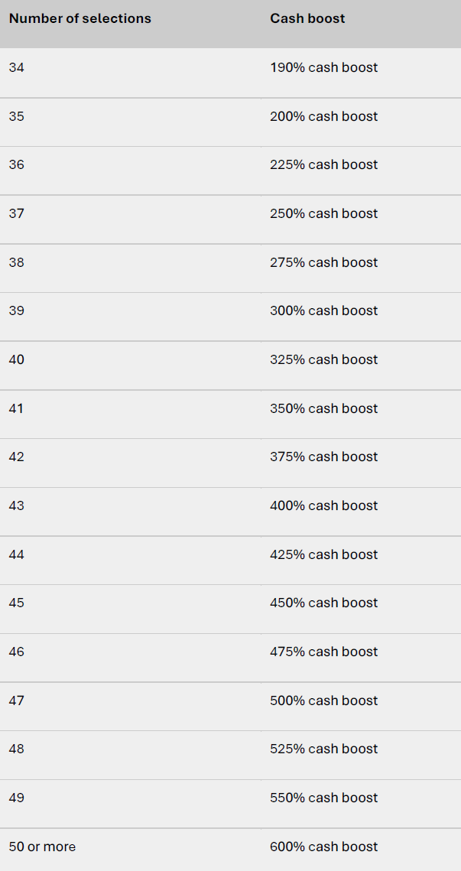Select the 46 selections row

(x=231, y=658)
